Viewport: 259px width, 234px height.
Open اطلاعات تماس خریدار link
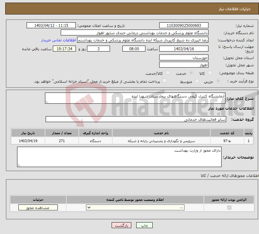click(58, 40)
